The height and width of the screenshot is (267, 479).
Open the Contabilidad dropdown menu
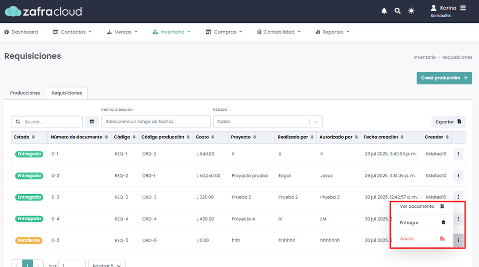pyautogui.click(x=279, y=32)
